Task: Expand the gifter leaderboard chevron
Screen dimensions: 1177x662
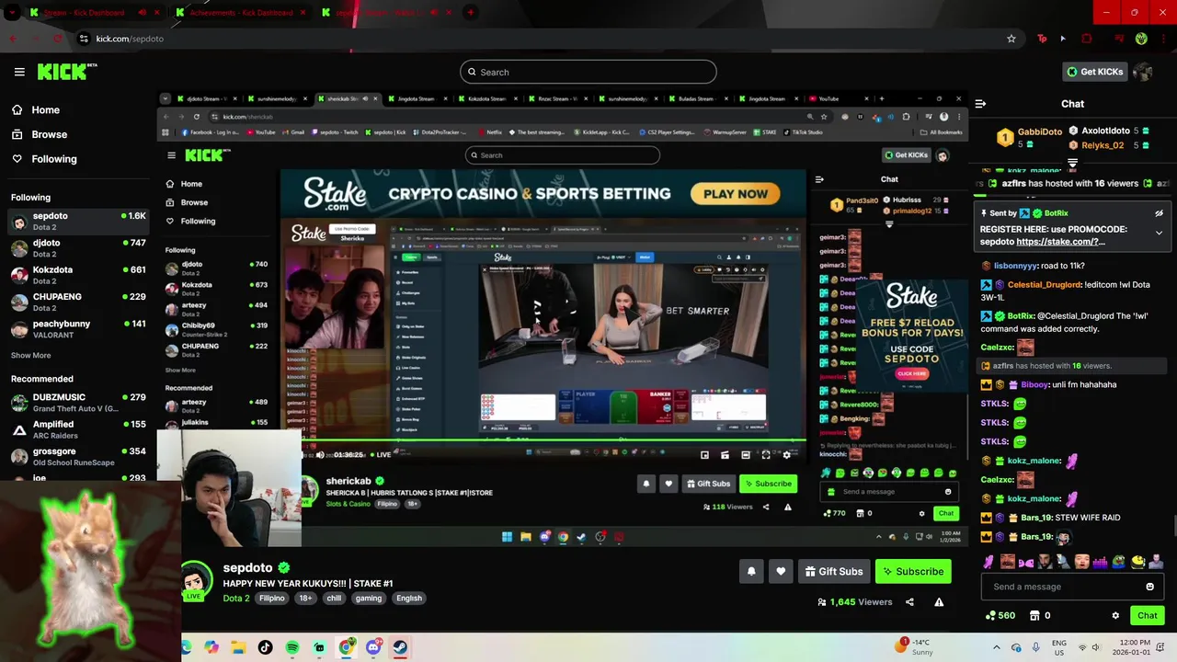Action: (x=1072, y=163)
